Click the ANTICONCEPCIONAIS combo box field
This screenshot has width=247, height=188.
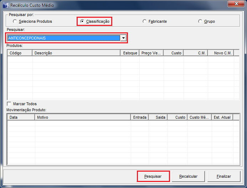coord(63,38)
